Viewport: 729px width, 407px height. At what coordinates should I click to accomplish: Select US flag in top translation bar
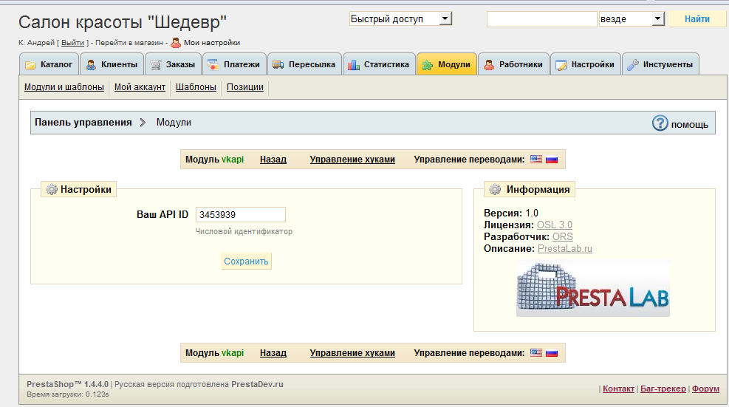point(536,159)
